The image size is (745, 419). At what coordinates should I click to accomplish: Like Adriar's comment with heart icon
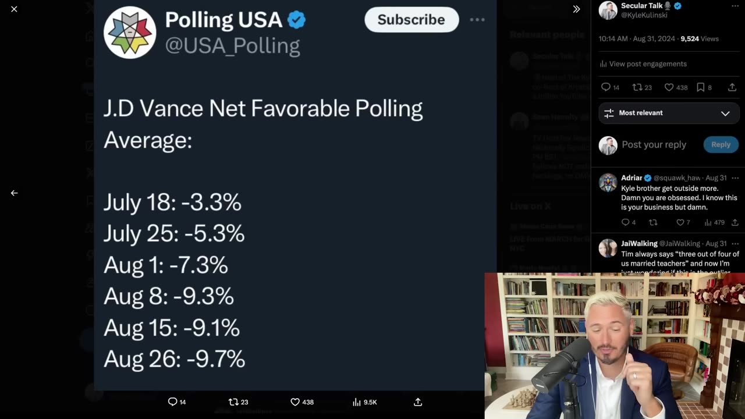pyautogui.click(x=680, y=222)
